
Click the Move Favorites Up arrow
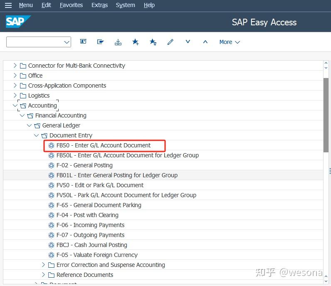click(x=205, y=42)
